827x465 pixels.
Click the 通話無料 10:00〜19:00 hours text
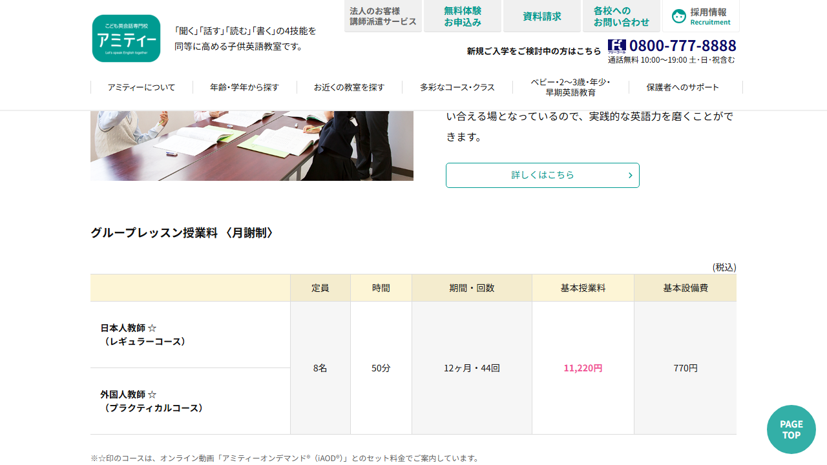671,60
